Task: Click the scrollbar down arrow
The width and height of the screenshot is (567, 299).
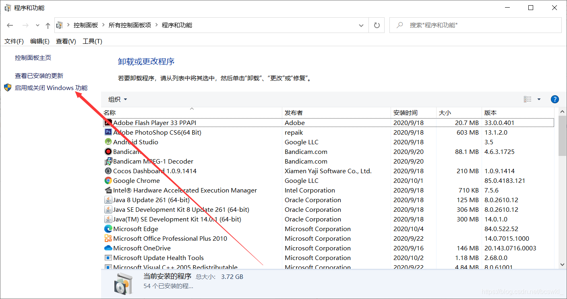Action: (563, 264)
